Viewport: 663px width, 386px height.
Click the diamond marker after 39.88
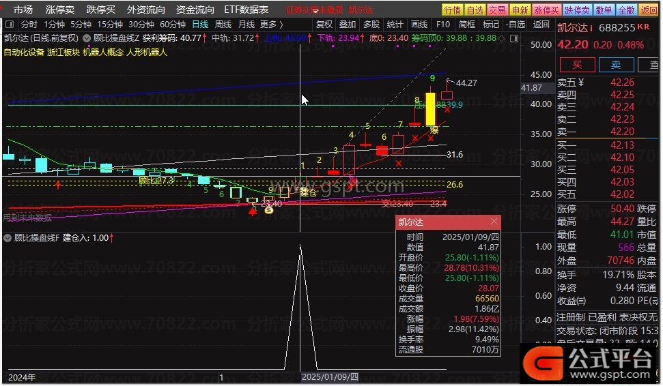502,38
